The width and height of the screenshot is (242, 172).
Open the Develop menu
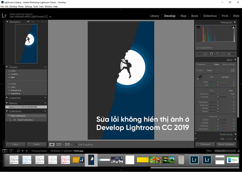pyautogui.click(x=13, y=7)
